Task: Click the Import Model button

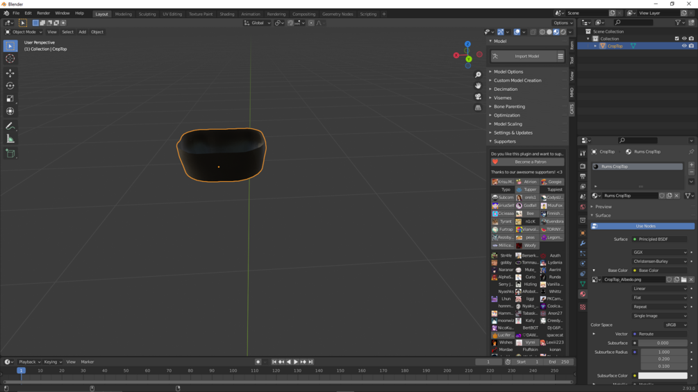Action: [522, 56]
